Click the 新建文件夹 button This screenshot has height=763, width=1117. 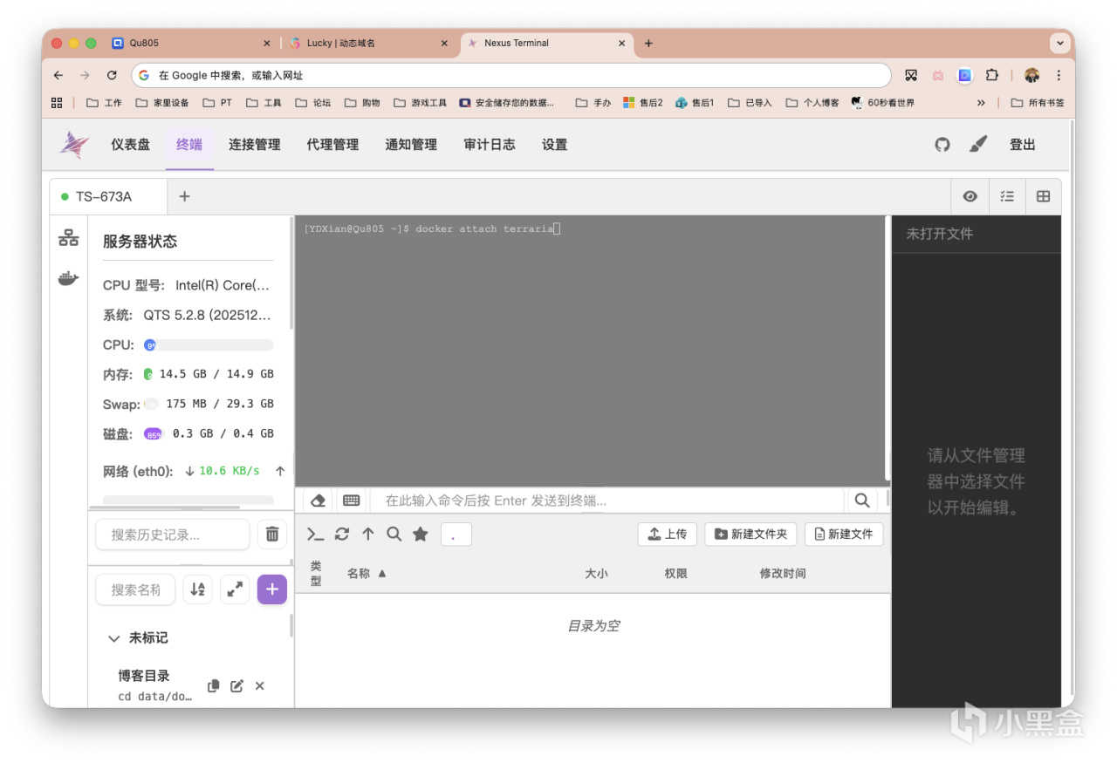(750, 535)
